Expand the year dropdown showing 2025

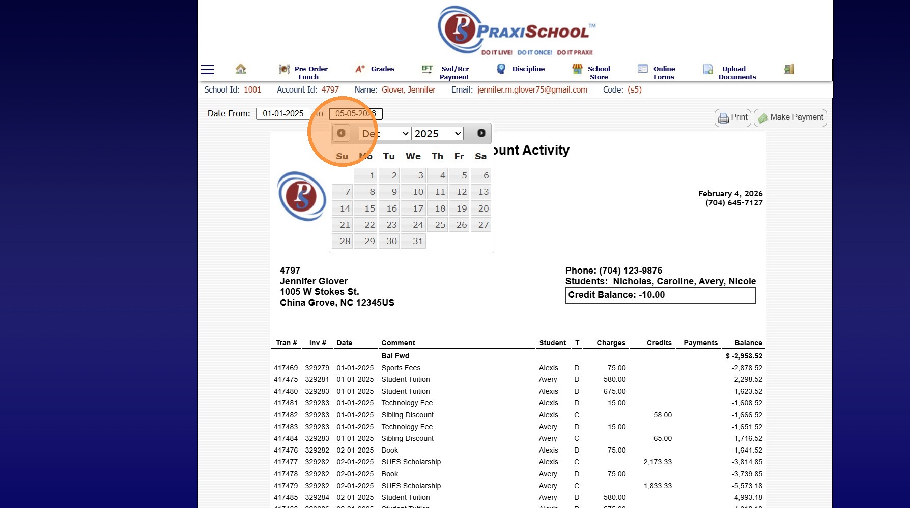pos(437,133)
